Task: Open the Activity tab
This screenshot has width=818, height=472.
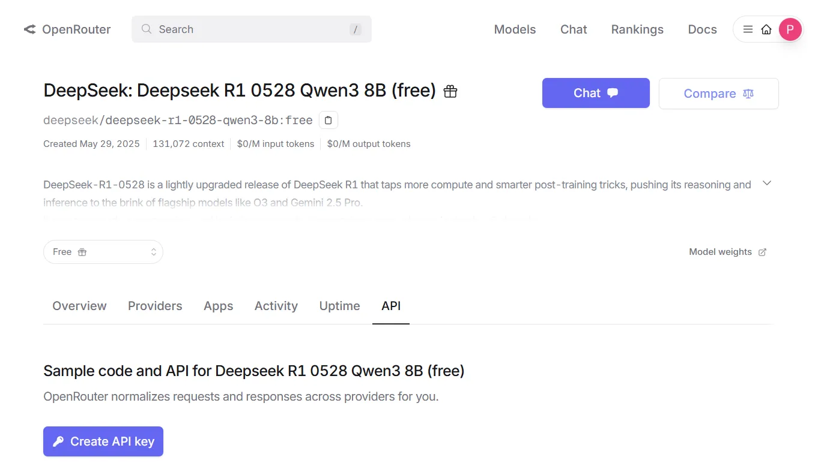Action: click(x=276, y=306)
